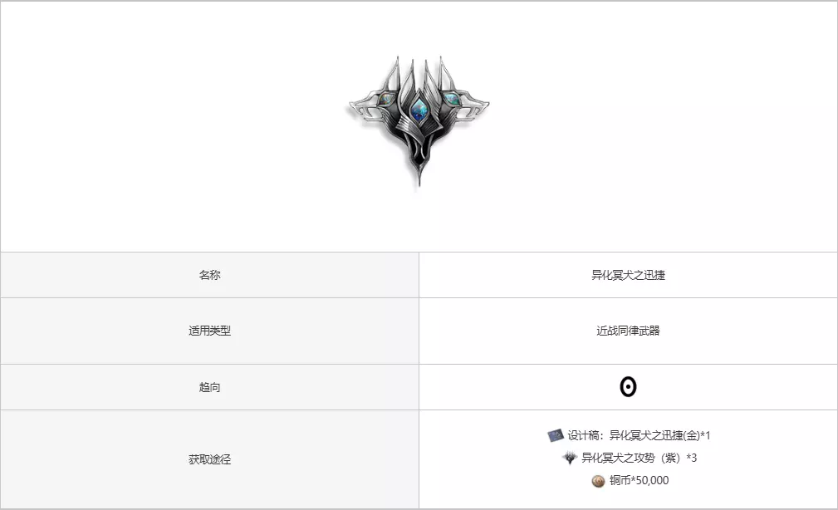838x510 pixels.
Task: Click the 铜币*50,000 text
Action: (640, 480)
